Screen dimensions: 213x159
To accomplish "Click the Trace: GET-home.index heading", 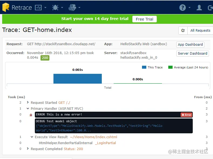I will pyautogui.click(x=37, y=30).
